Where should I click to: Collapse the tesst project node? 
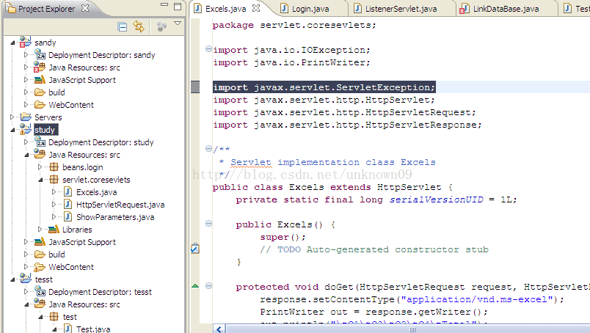point(12,280)
